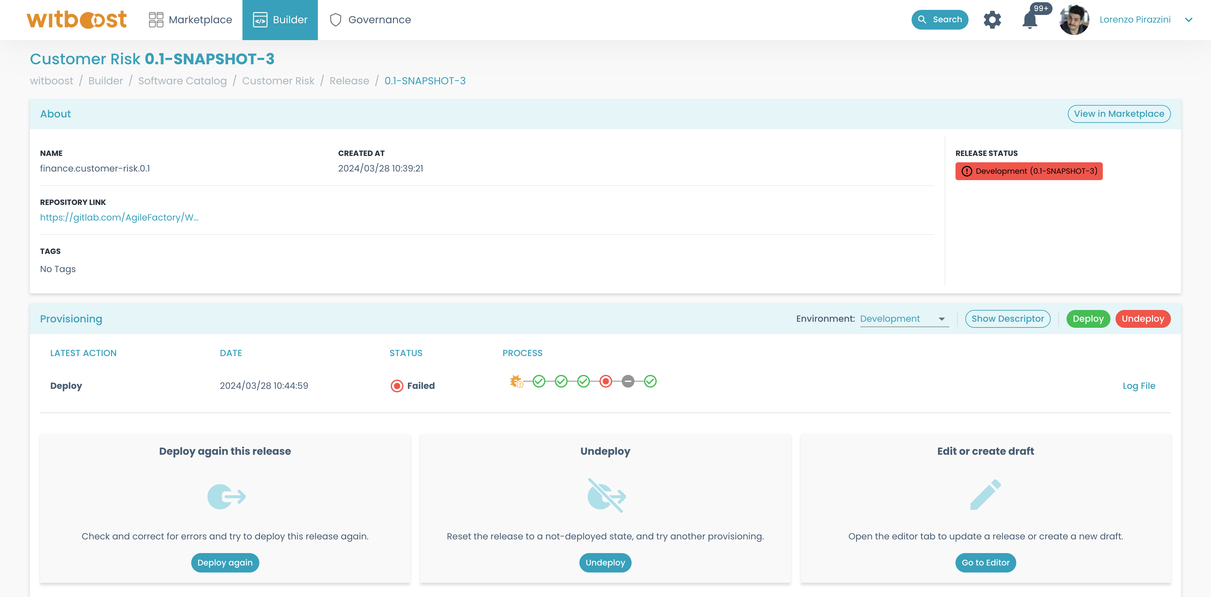Expand the user menu chevron
The height and width of the screenshot is (597, 1211).
pyautogui.click(x=1188, y=20)
